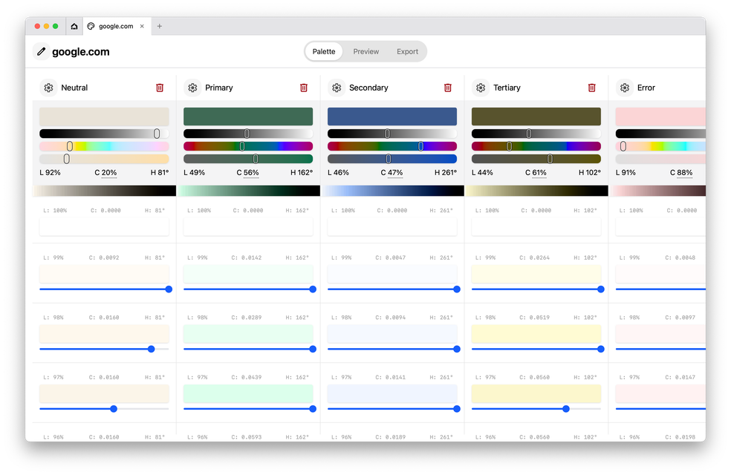Click Primary's dark green color swatch
Viewport: 731px width, 475px height.
point(248,117)
